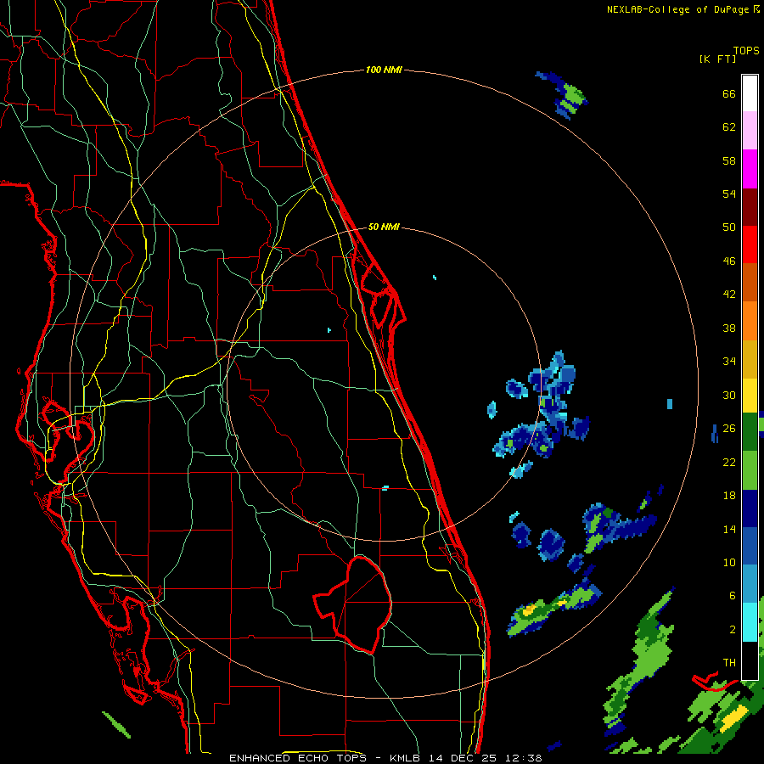Click the 2 legend value
Image resolution: width=764 pixels, height=764 pixels.
732,630
